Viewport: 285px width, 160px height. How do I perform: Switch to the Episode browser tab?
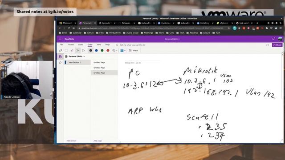(x=106, y=23)
